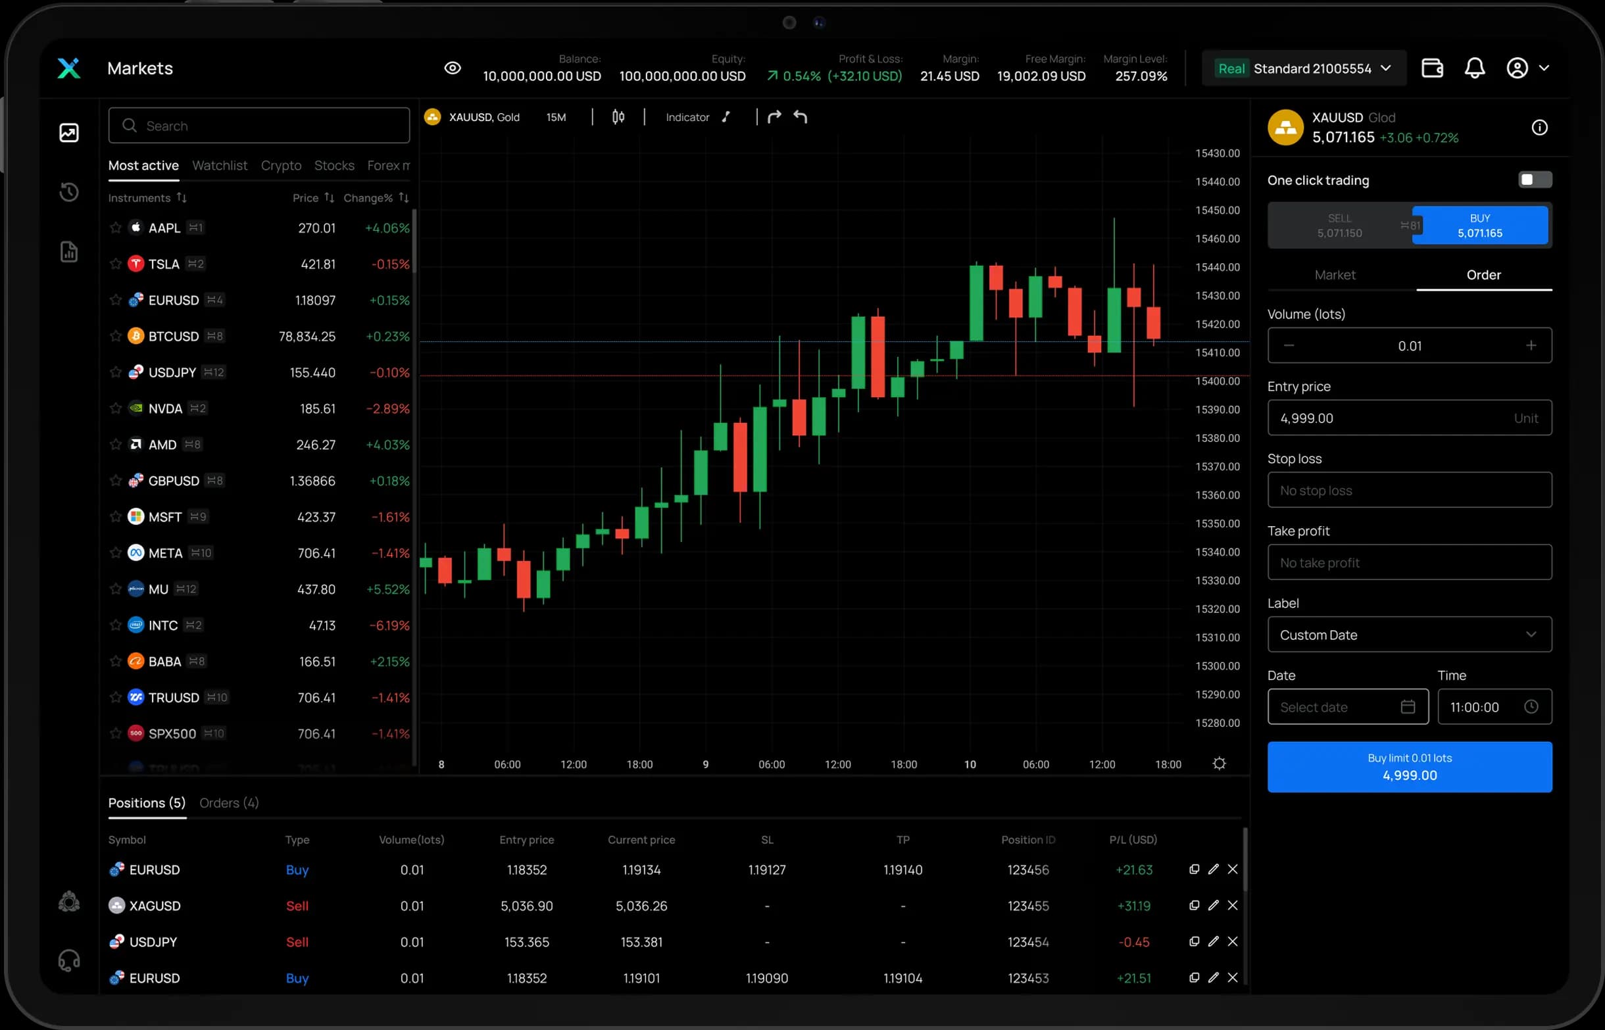Edit the USDJPY position with pencil icon
This screenshot has height=1030, width=1605.
[1213, 941]
